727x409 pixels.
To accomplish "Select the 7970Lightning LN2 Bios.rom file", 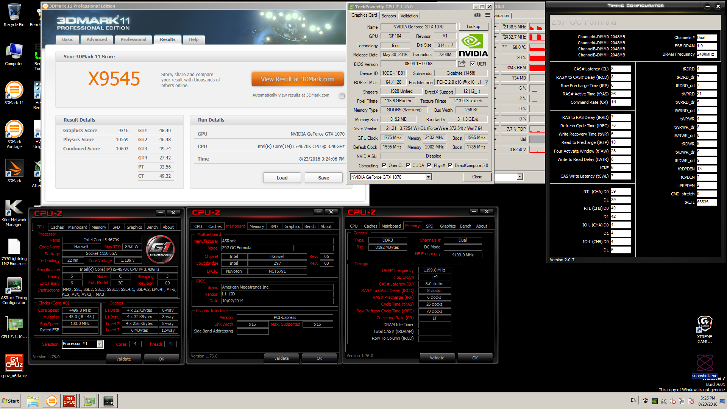I will (x=14, y=252).
